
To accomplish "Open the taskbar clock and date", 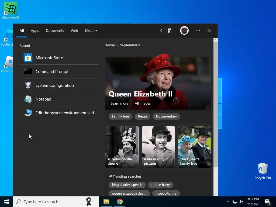I will [253, 202].
